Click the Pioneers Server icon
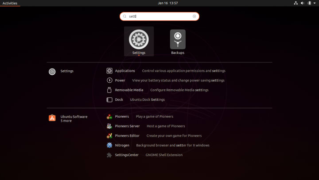This screenshot has height=180, width=319. (109, 126)
